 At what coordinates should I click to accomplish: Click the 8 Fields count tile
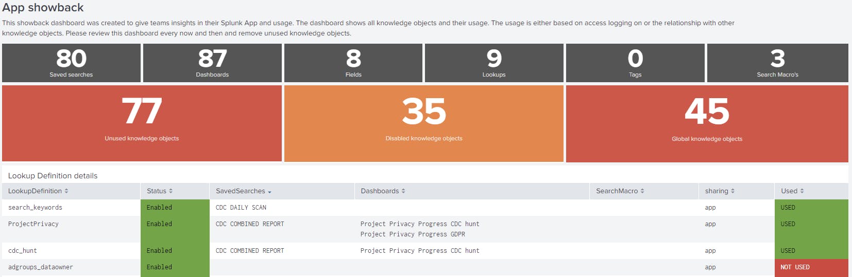pos(353,63)
